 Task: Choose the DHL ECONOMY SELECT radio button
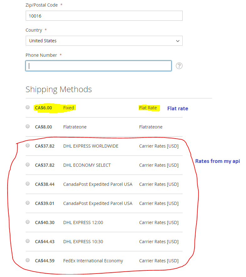[28, 165]
